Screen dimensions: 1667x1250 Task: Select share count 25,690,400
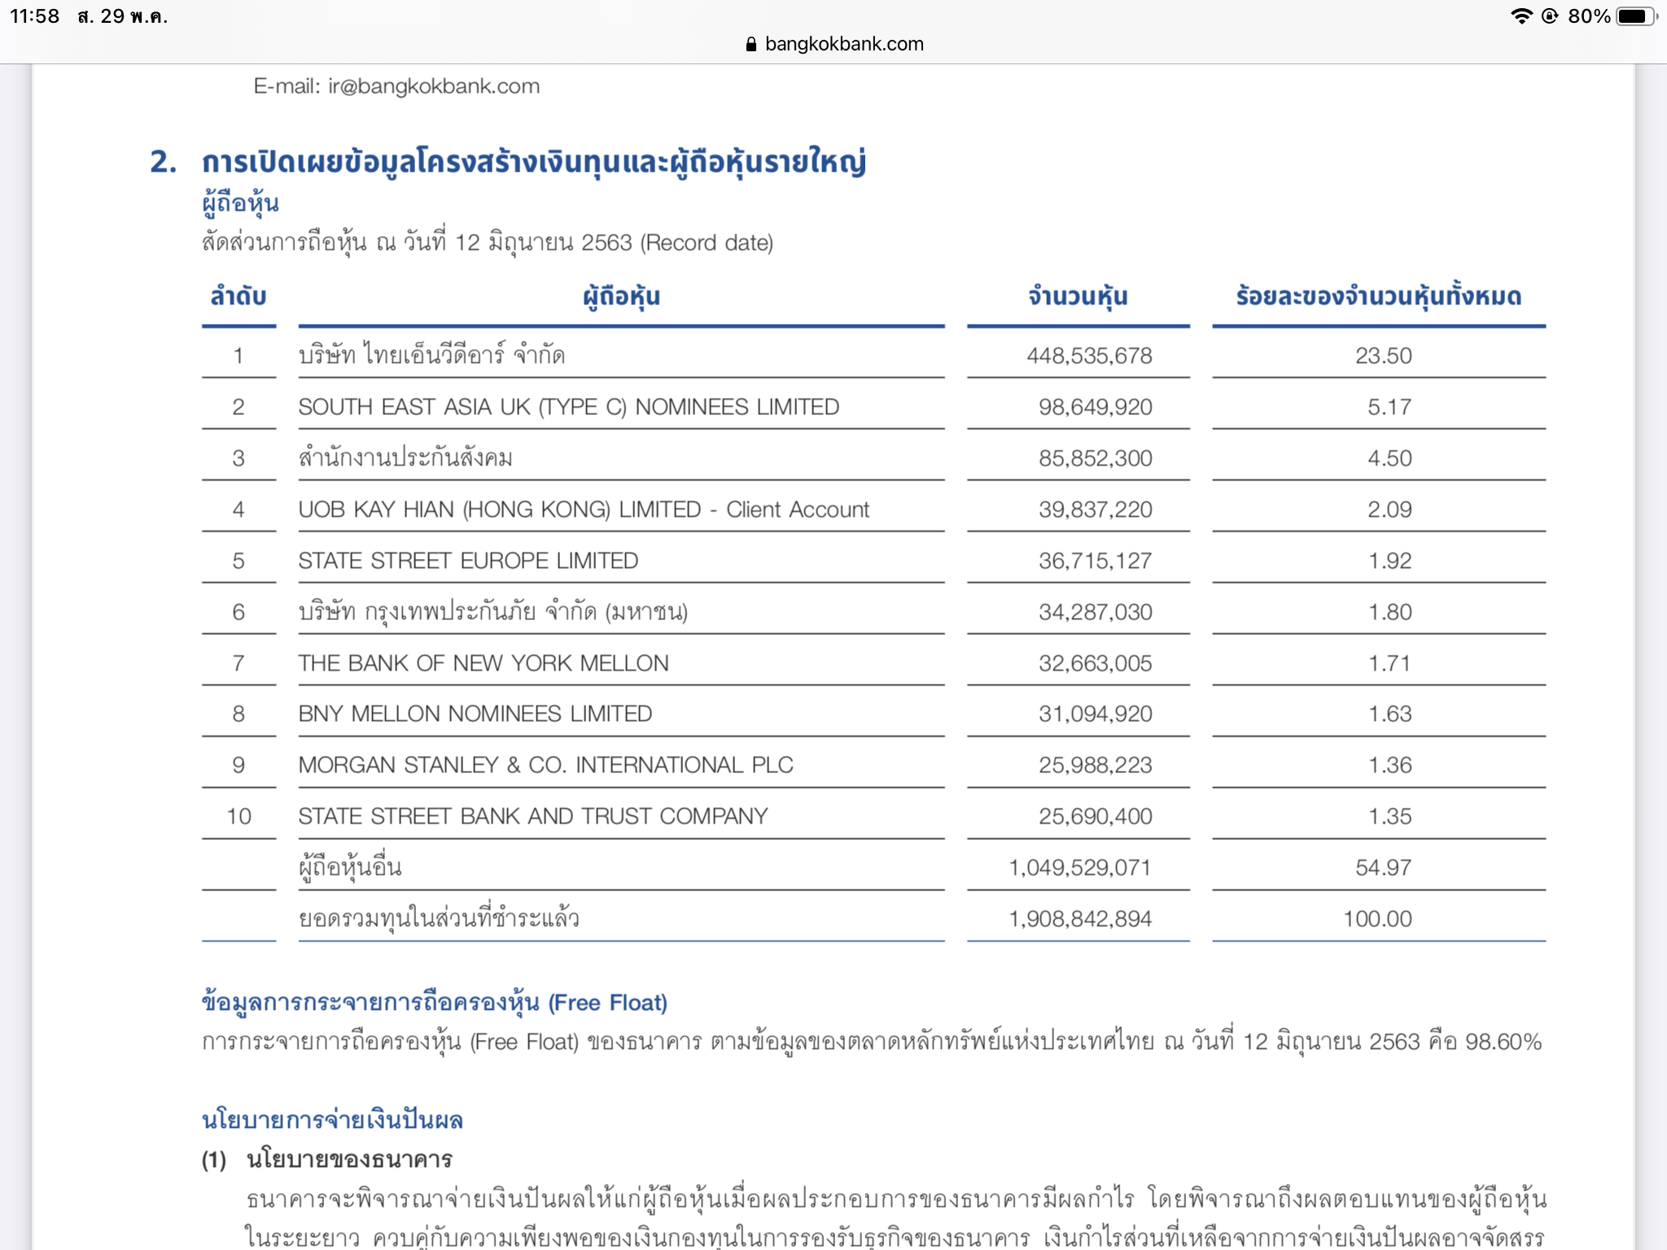click(1095, 816)
